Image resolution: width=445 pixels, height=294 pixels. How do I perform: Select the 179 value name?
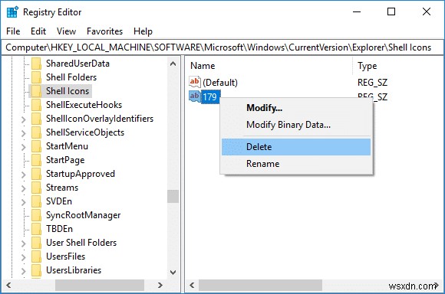209,97
